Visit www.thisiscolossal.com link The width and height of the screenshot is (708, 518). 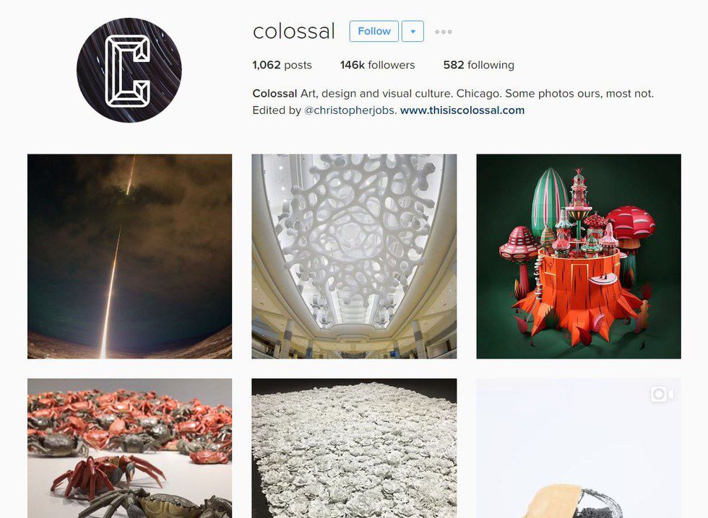click(x=462, y=110)
